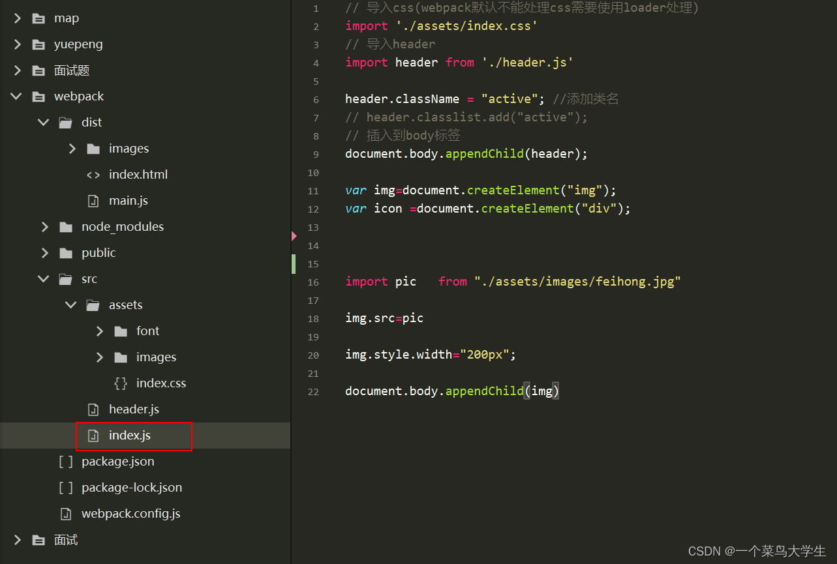Click line number 13 in gutter

pyautogui.click(x=313, y=228)
